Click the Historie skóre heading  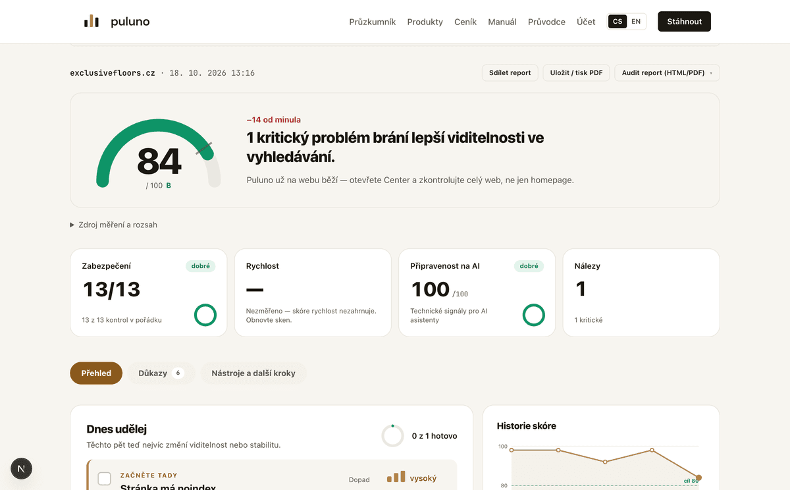click(x=527, y=426)
